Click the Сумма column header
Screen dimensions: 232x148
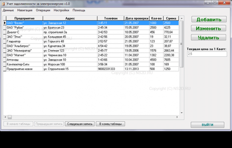coord(171,18)
